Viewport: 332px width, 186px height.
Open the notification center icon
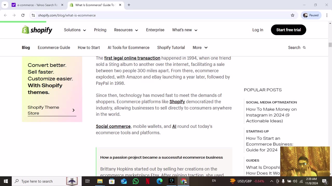[325, 181]
